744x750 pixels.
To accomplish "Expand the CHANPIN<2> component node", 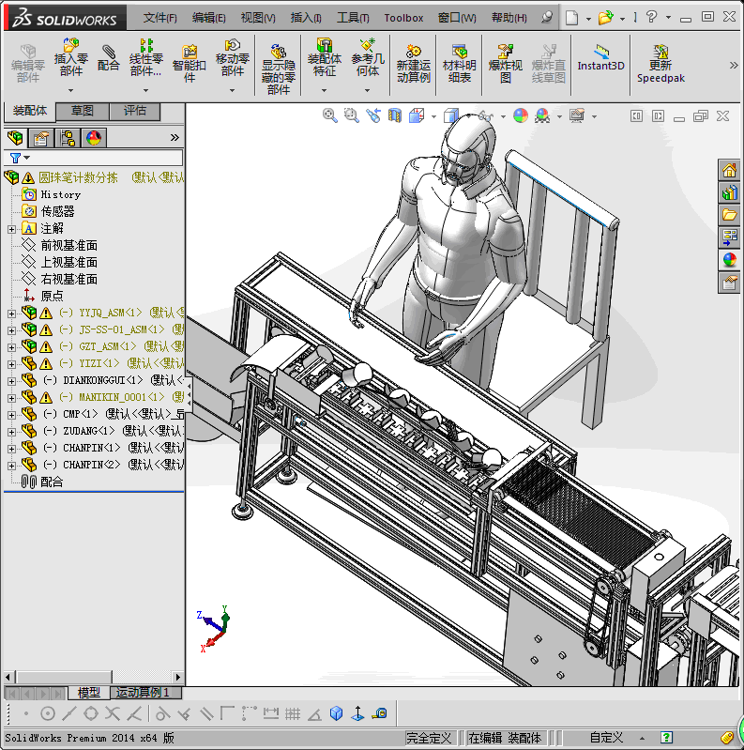I will [x=11, y=466].
